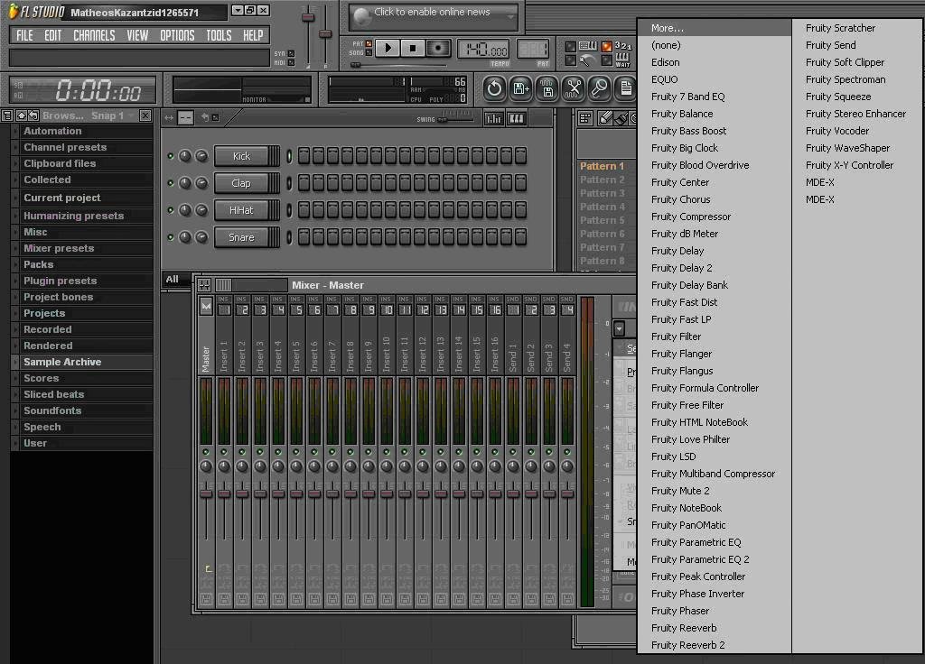The width and height of the screenshot is (925, 664).
Task: Toggle the orange lit recording option indicator
Action: 606,46
